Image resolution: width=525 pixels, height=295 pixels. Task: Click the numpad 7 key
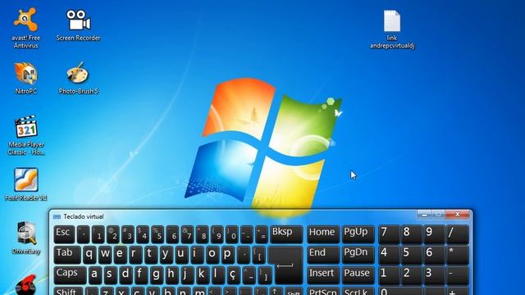click(x=389, y=234)
